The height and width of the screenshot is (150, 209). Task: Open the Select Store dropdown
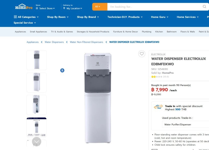point(45,8)
